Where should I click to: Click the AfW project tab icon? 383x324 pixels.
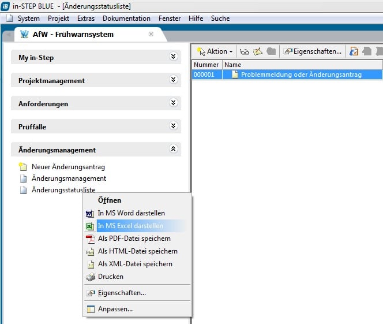[24, 34]
